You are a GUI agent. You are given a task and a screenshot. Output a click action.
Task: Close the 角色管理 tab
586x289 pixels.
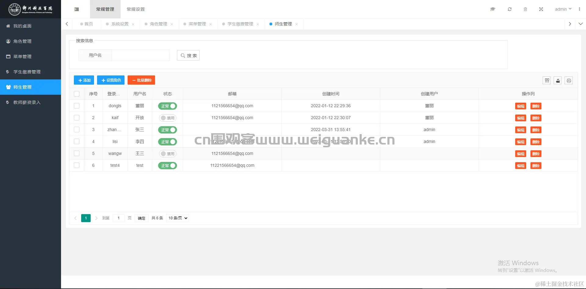172,24
